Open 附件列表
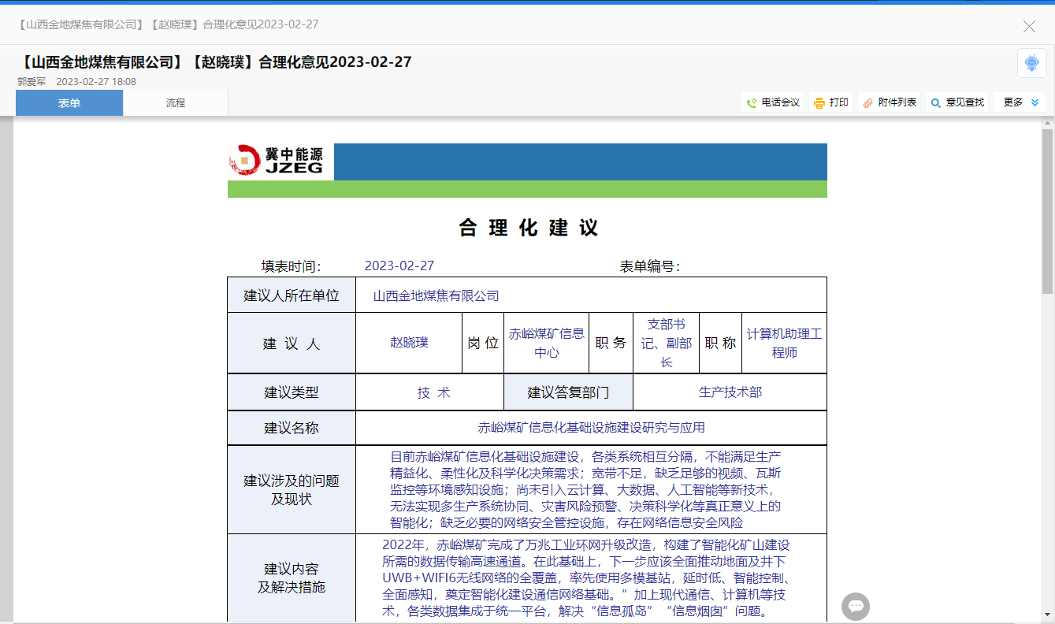This screenshot has width=1055, height=624. click(890, 103)
